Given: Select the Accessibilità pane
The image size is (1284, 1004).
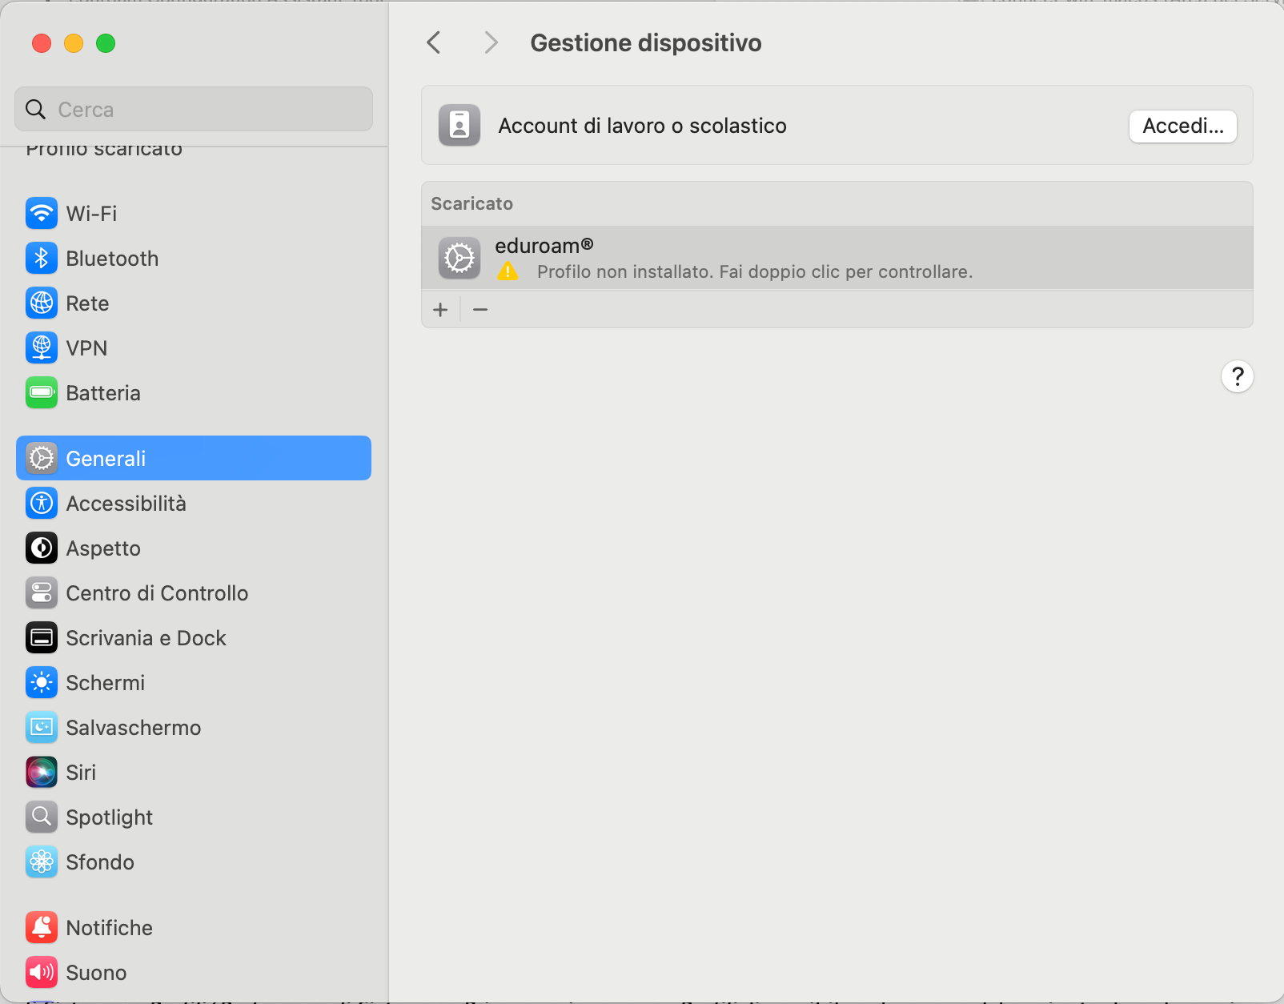Looking at the screenshot, I should point(126,504).
